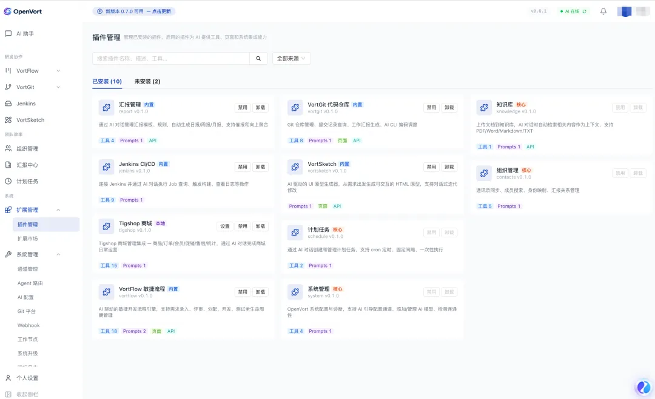Click the search magnifier button

pyautogui.click(x=258, y=58)
